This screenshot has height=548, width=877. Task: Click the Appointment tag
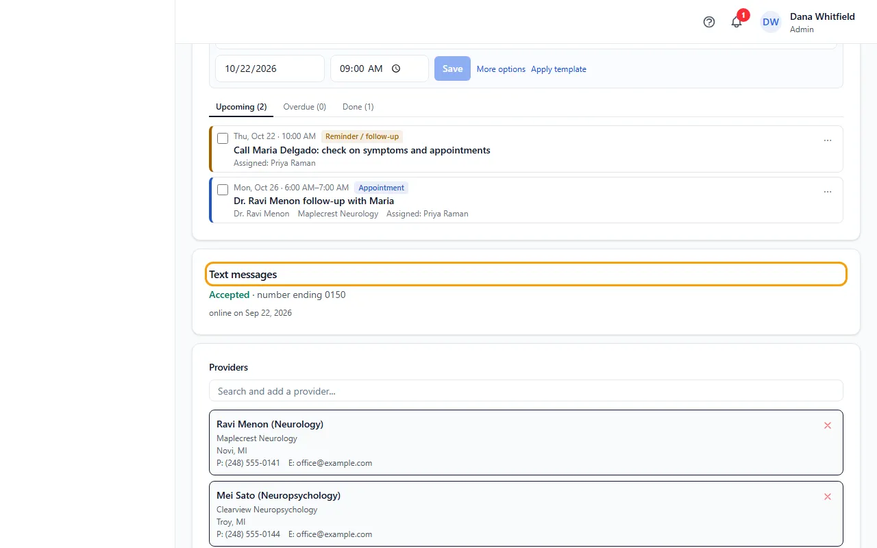click(381, 188)
